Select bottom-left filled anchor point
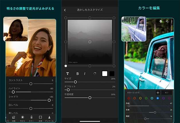The height and width of the screenshot is (123, 180). (x=66, y=66)
